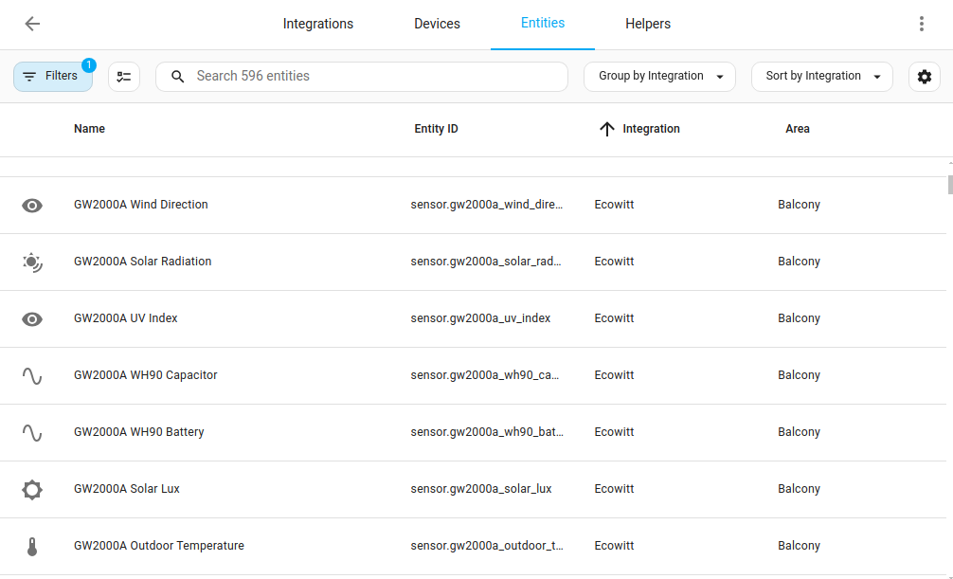Open the Sort by Integration dropdown
The height and width of the screenshot is (579, 953).
[821, 76]
